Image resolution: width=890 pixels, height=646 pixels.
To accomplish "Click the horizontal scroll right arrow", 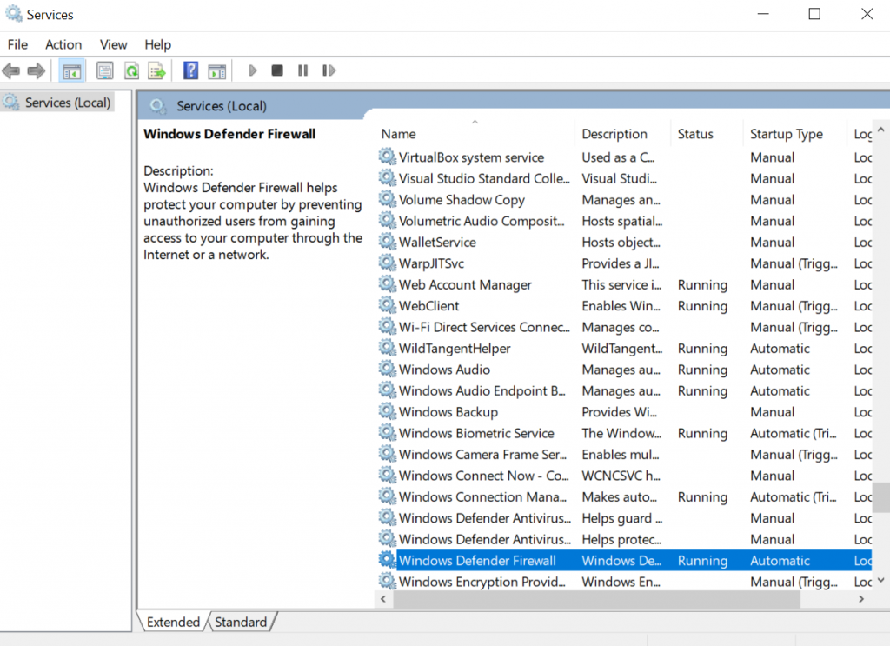I will [x=861, y=599].
